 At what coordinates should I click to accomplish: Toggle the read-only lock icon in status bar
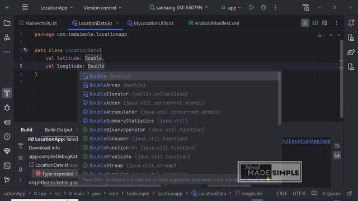point(349,194)
